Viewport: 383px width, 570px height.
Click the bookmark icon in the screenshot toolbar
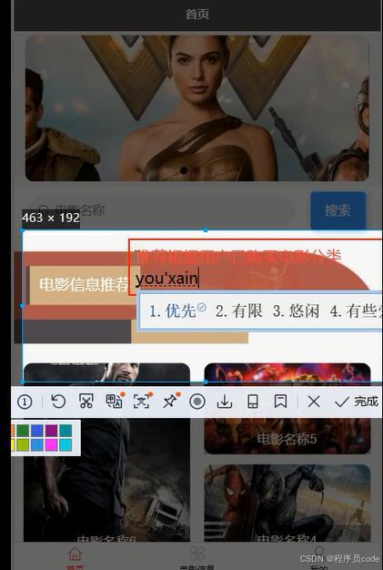tap(280, 402)
